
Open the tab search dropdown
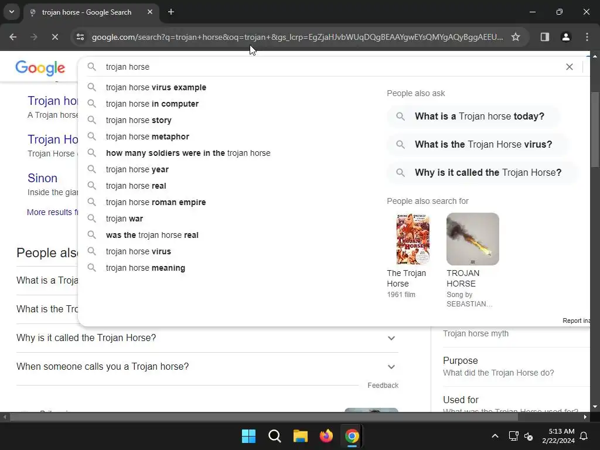pos(12,12)
